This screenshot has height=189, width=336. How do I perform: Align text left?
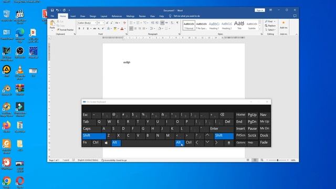(131, 28)
